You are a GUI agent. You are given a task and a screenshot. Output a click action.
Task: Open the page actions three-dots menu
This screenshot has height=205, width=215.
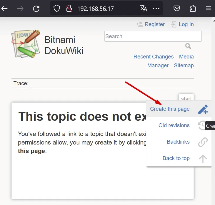tap(156, 9)
